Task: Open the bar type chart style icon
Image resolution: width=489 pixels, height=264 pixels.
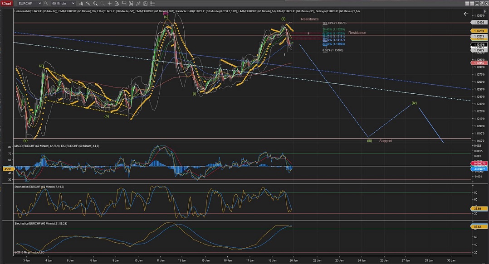Action: click(x=82, y=3)
